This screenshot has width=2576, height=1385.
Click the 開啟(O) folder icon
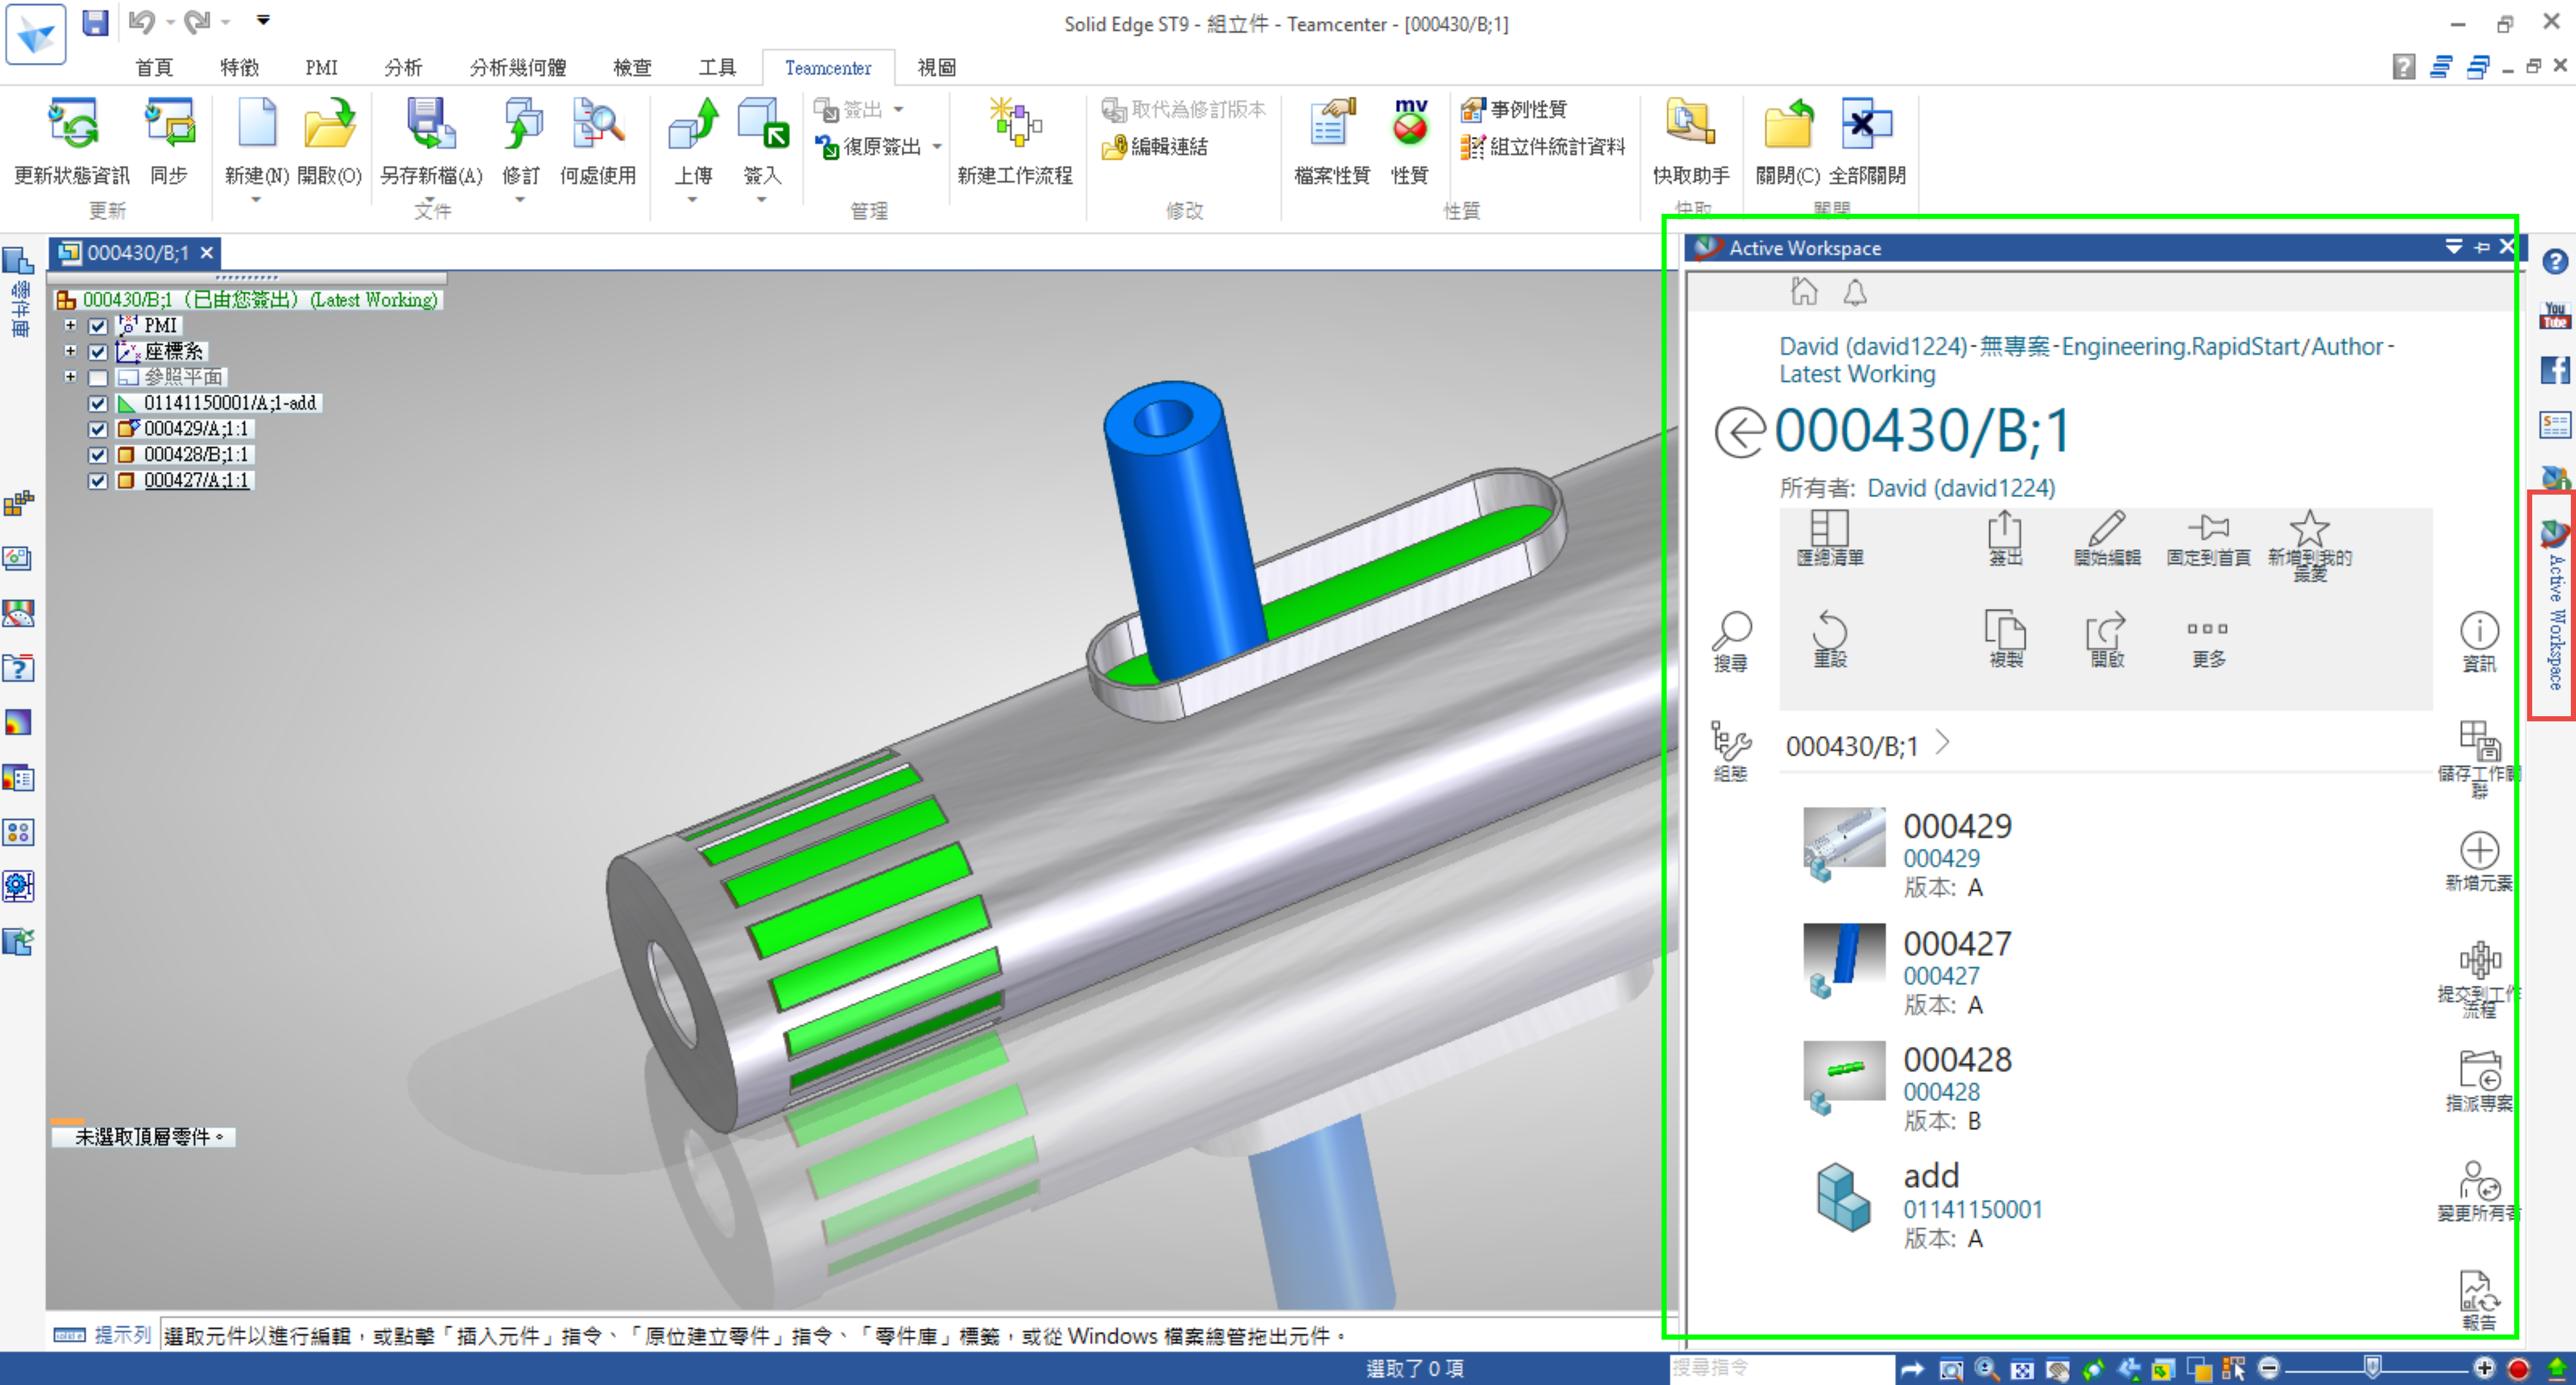click(329, 125)
